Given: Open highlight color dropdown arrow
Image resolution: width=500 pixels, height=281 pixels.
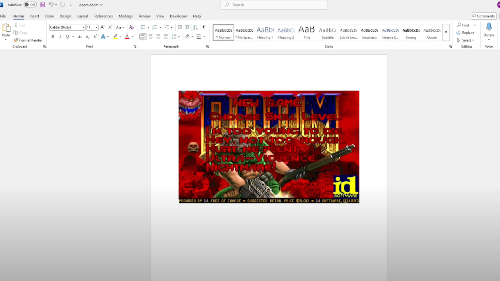Looking at the screenshot, I should pos(120,37).
